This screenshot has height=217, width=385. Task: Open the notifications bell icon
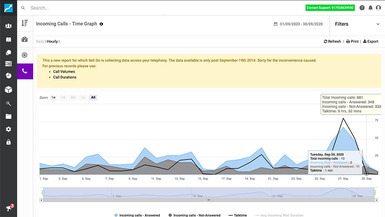click(x=371, y=8)
